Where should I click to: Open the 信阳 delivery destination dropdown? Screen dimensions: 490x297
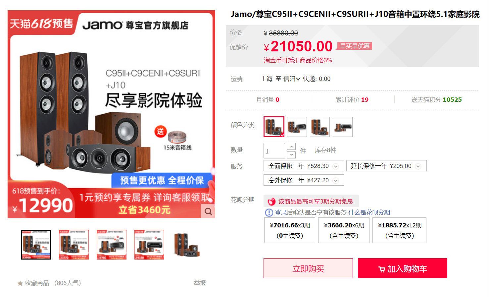[292, 79]
